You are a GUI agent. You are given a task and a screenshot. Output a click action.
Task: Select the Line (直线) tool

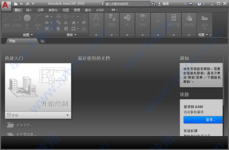click(7, 21)
